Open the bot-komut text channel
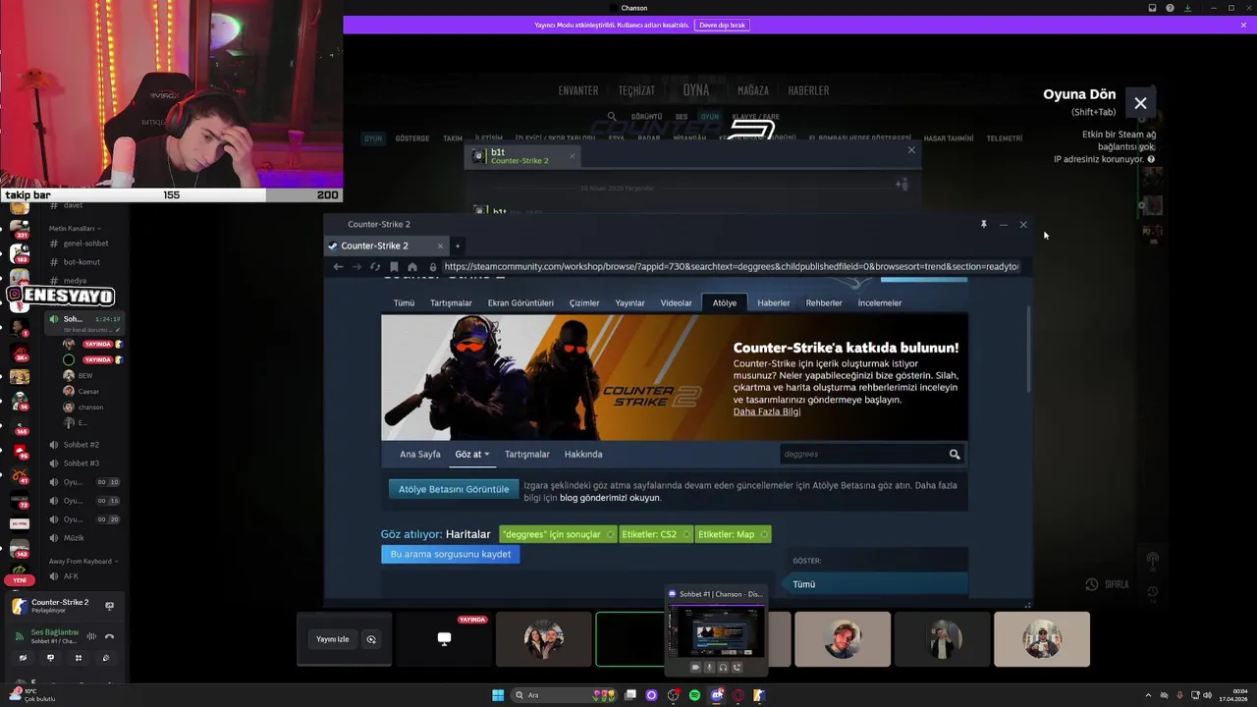 coord(82,262)
